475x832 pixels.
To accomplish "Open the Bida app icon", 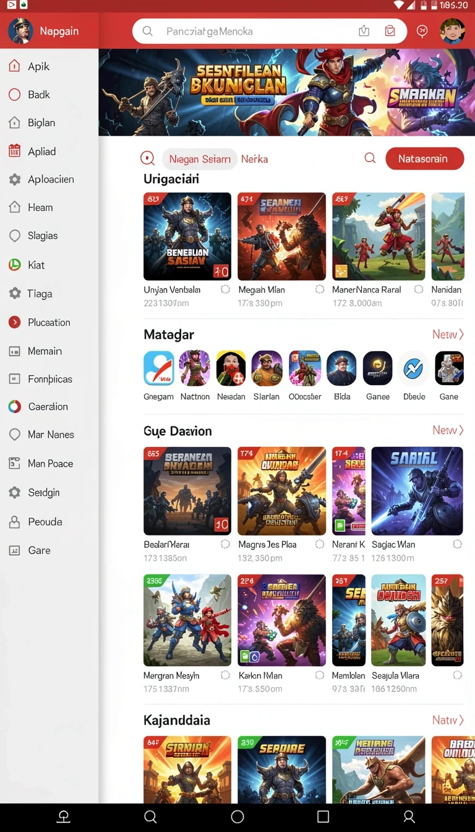I will 341,368.
